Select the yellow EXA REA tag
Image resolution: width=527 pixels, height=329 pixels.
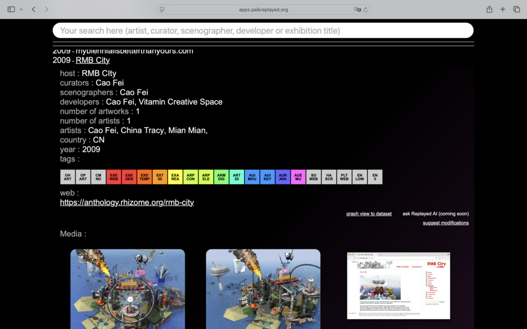coord(175,177)
